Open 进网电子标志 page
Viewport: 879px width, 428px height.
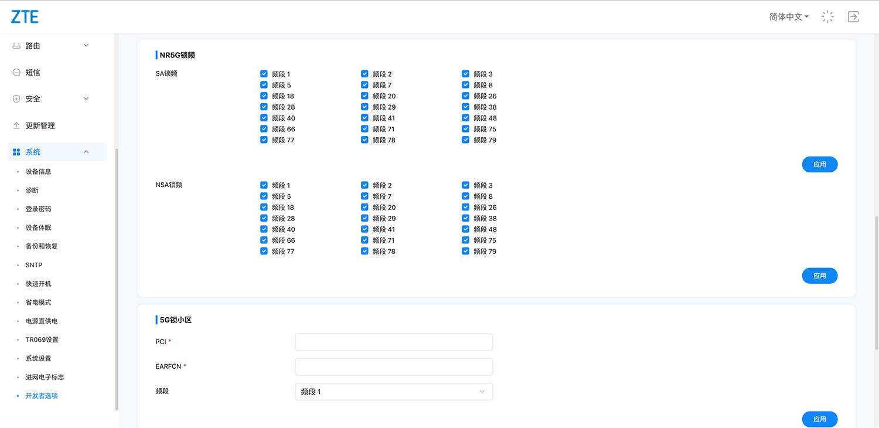pyautogui.click(x=45, y=377)
